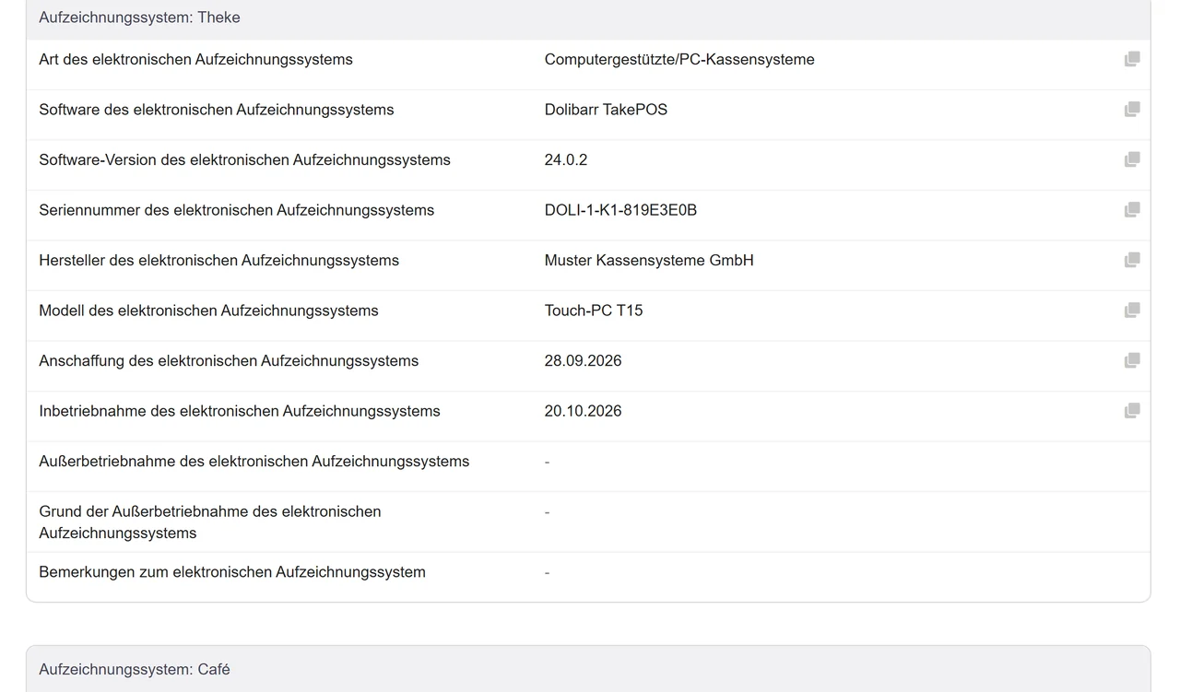The height and width of the screenshot is (692, 1180).
Task: Copy the model Touch-PC T15
Action: (1132, 311)
